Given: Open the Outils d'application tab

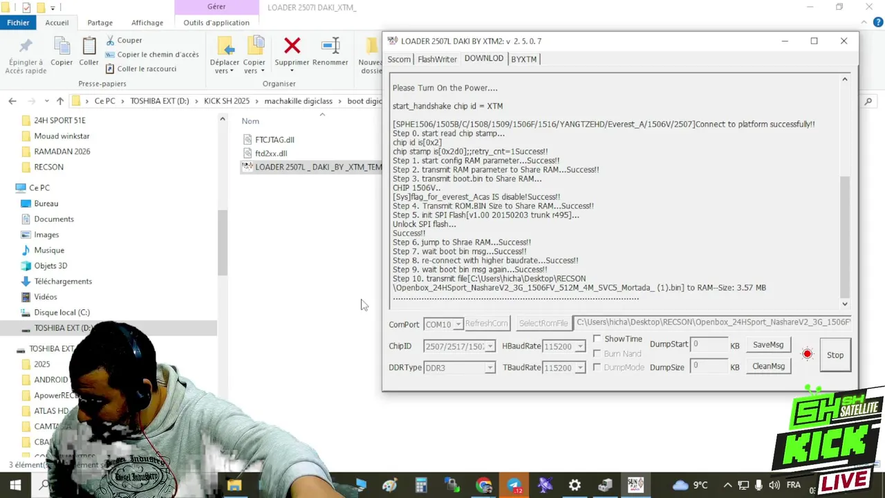Looking at the screenshot, I should (216, 22).
